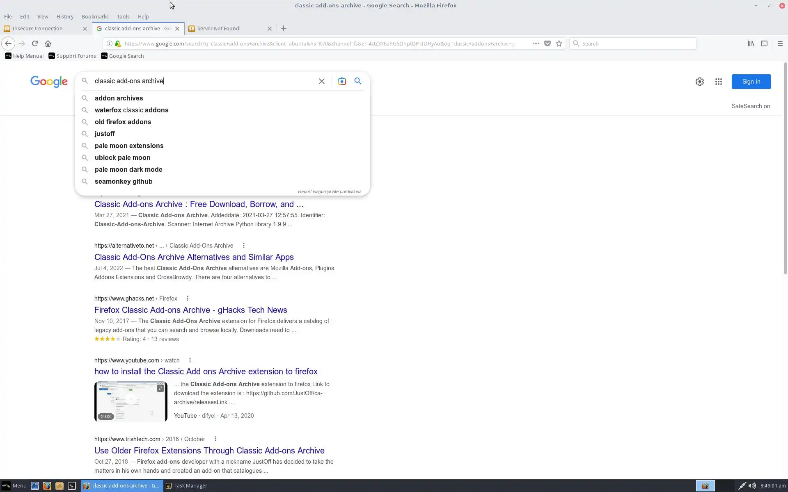Save page to Pocket icon
This screenshot has width=788, height=492.
coord(547,43)
